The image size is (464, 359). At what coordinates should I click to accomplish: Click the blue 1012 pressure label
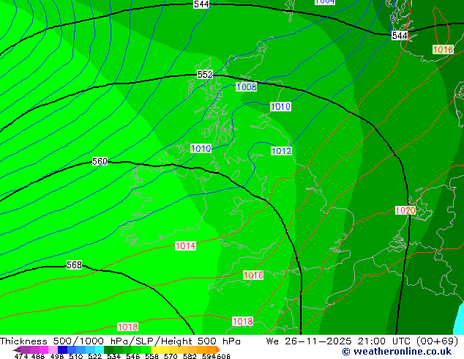(282, 151)
